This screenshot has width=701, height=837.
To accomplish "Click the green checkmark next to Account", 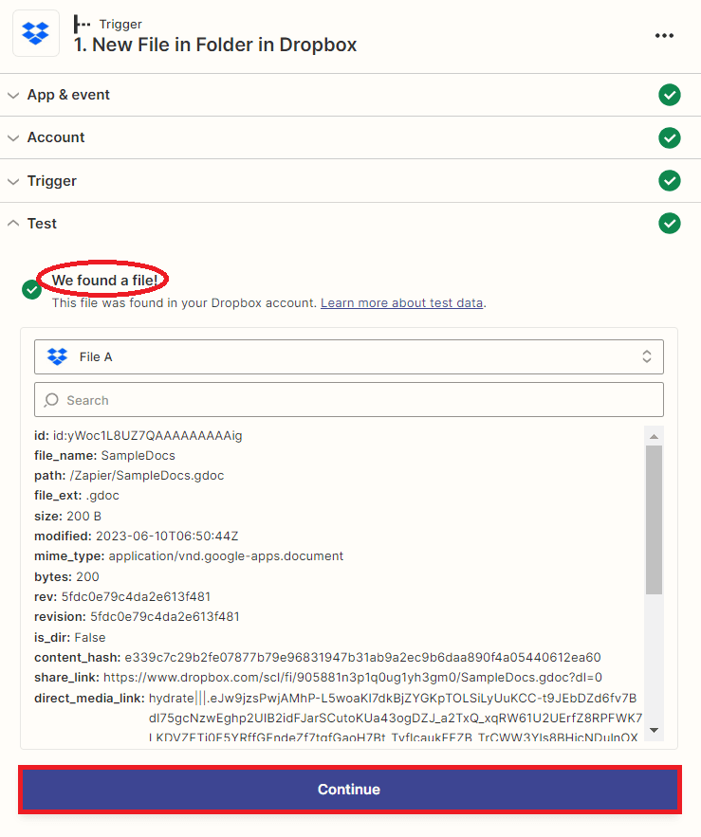I will [x=670, y=137].
